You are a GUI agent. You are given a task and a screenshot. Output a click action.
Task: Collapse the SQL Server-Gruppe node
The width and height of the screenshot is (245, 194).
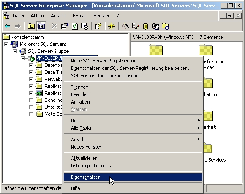tap(14, 51)
